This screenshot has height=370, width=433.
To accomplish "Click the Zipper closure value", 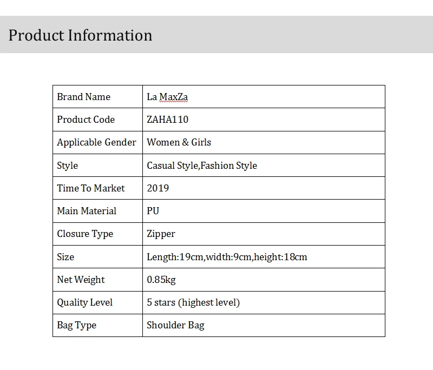I will [x=161, y=234].
